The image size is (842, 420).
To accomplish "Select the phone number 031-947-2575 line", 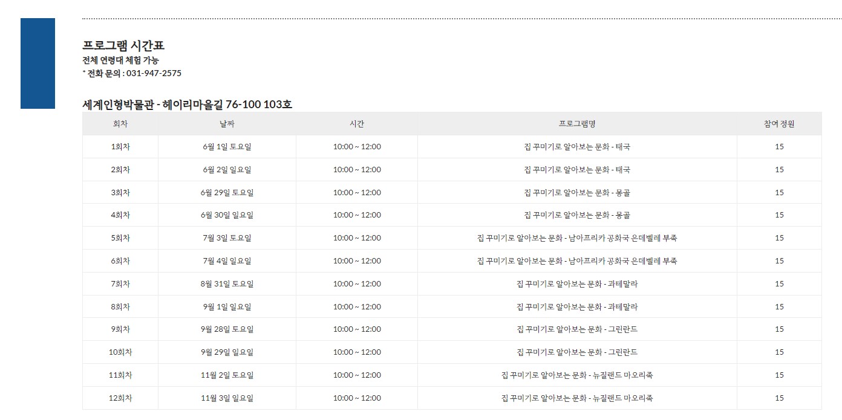I will (x=132, y=73).
